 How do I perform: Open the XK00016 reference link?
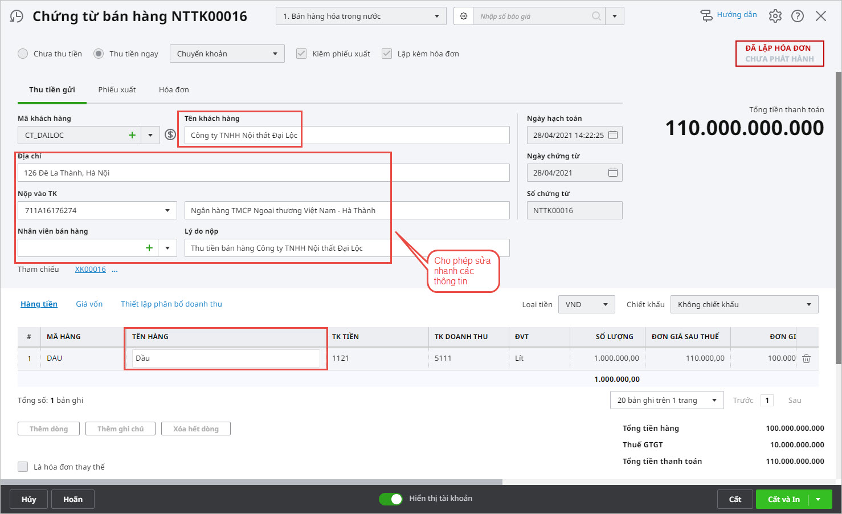pos(90,269)
